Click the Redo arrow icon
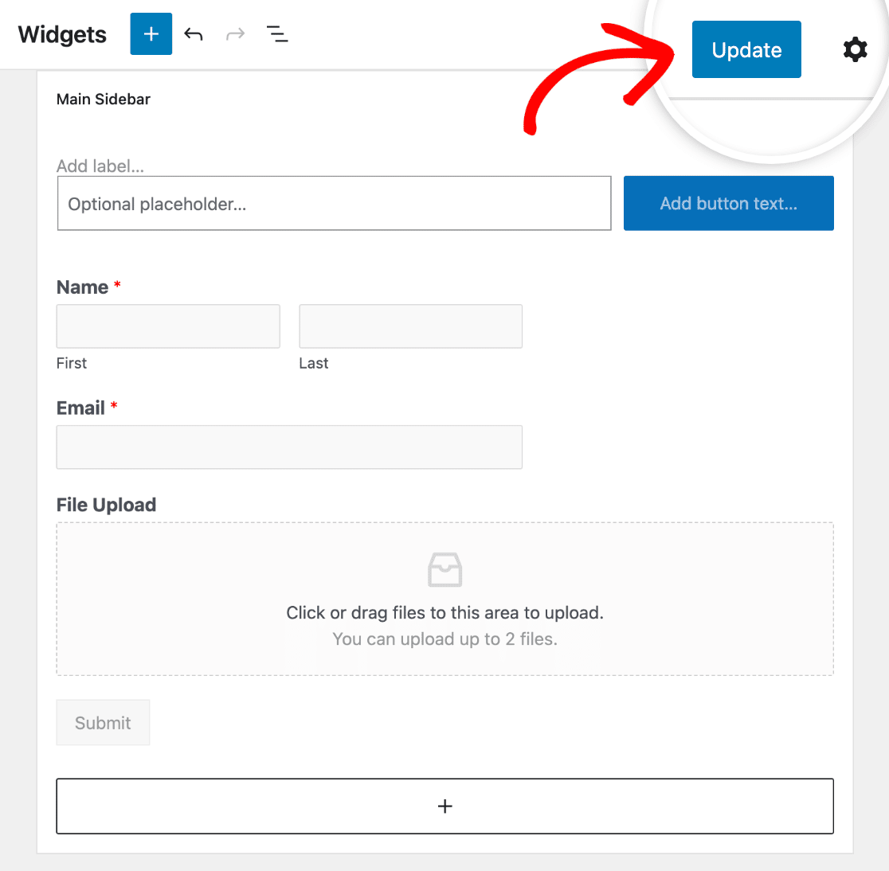This screenshot has width=889, height=871. 235,34
